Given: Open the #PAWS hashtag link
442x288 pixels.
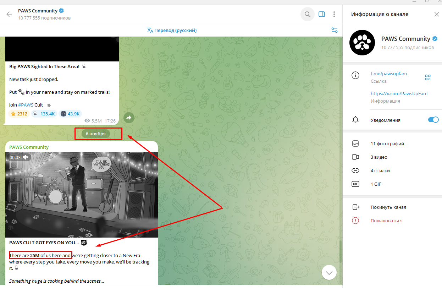Looking at the screenshot, I should [26, 105].
